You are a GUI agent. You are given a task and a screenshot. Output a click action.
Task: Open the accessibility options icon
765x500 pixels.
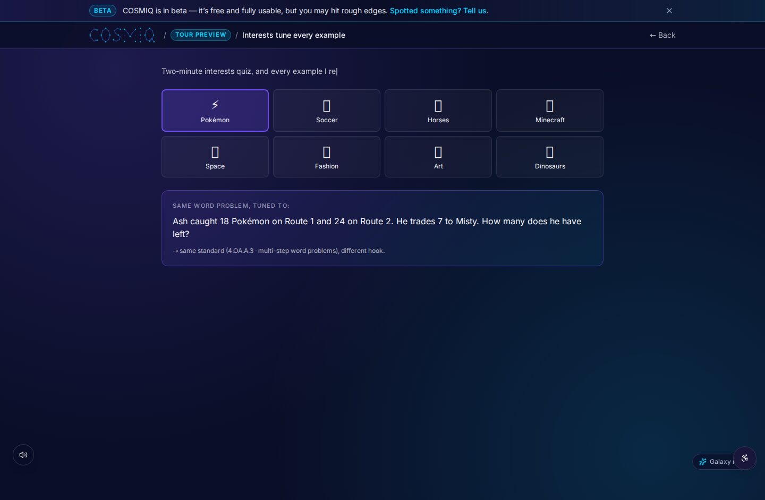tap(745, 458)
